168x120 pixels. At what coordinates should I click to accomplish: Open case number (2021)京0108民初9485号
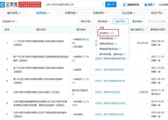coord(109,70)
